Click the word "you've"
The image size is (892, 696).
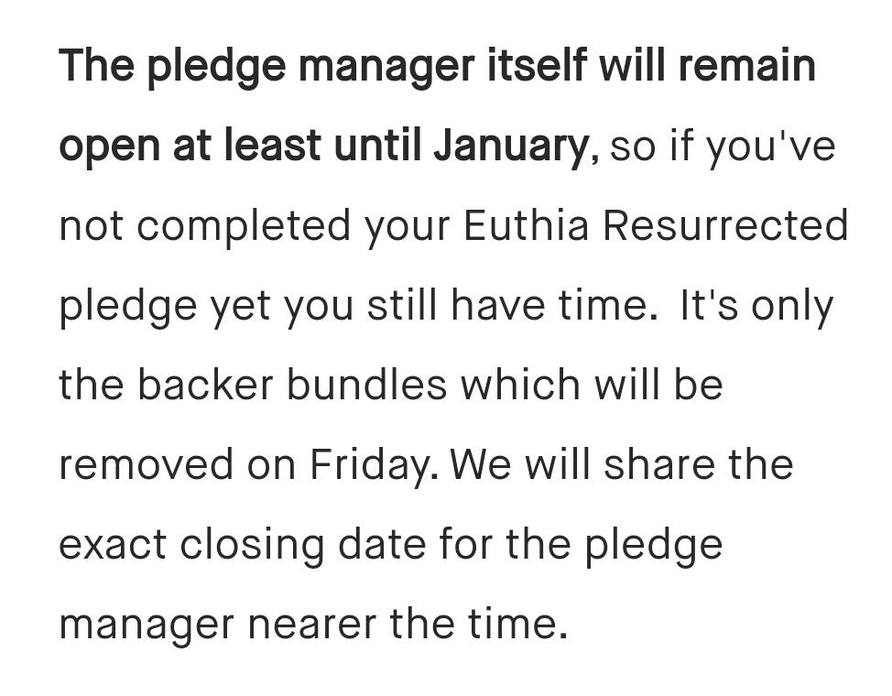(771, 147)
